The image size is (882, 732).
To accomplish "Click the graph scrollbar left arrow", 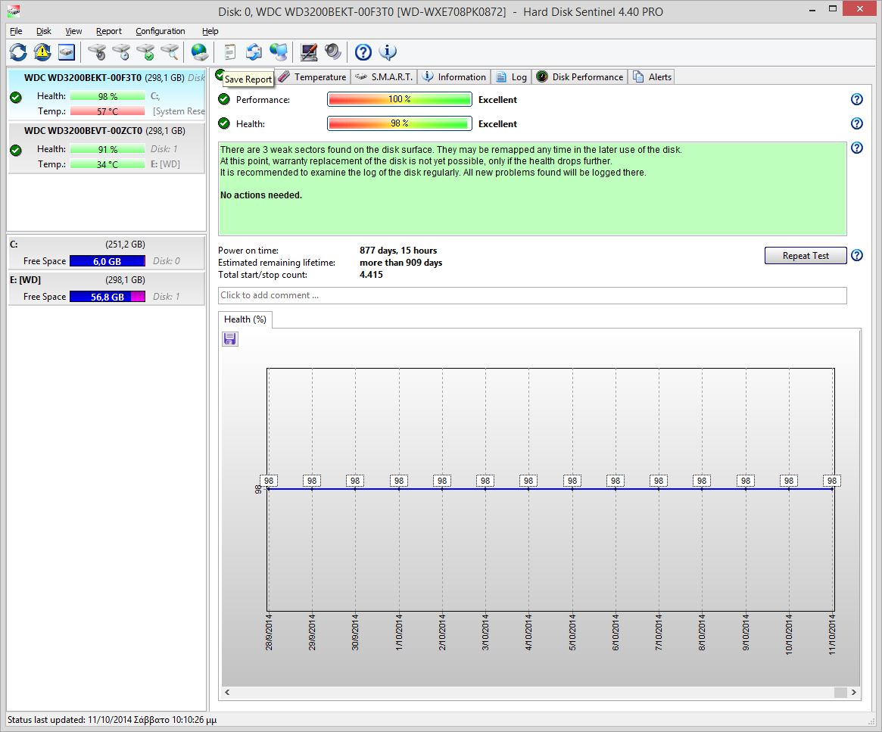I will pyautogui.click(x=227, y=692).
